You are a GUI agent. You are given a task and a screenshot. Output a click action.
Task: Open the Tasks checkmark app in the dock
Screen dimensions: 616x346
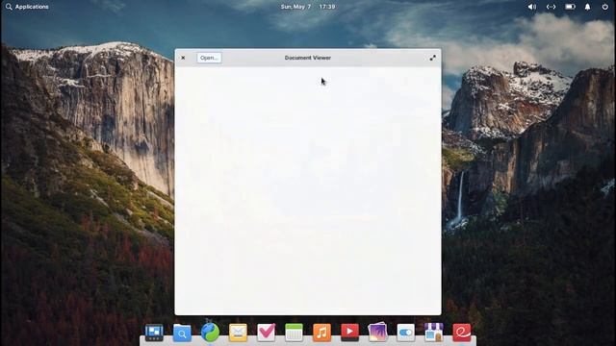[x=266, y=333]
